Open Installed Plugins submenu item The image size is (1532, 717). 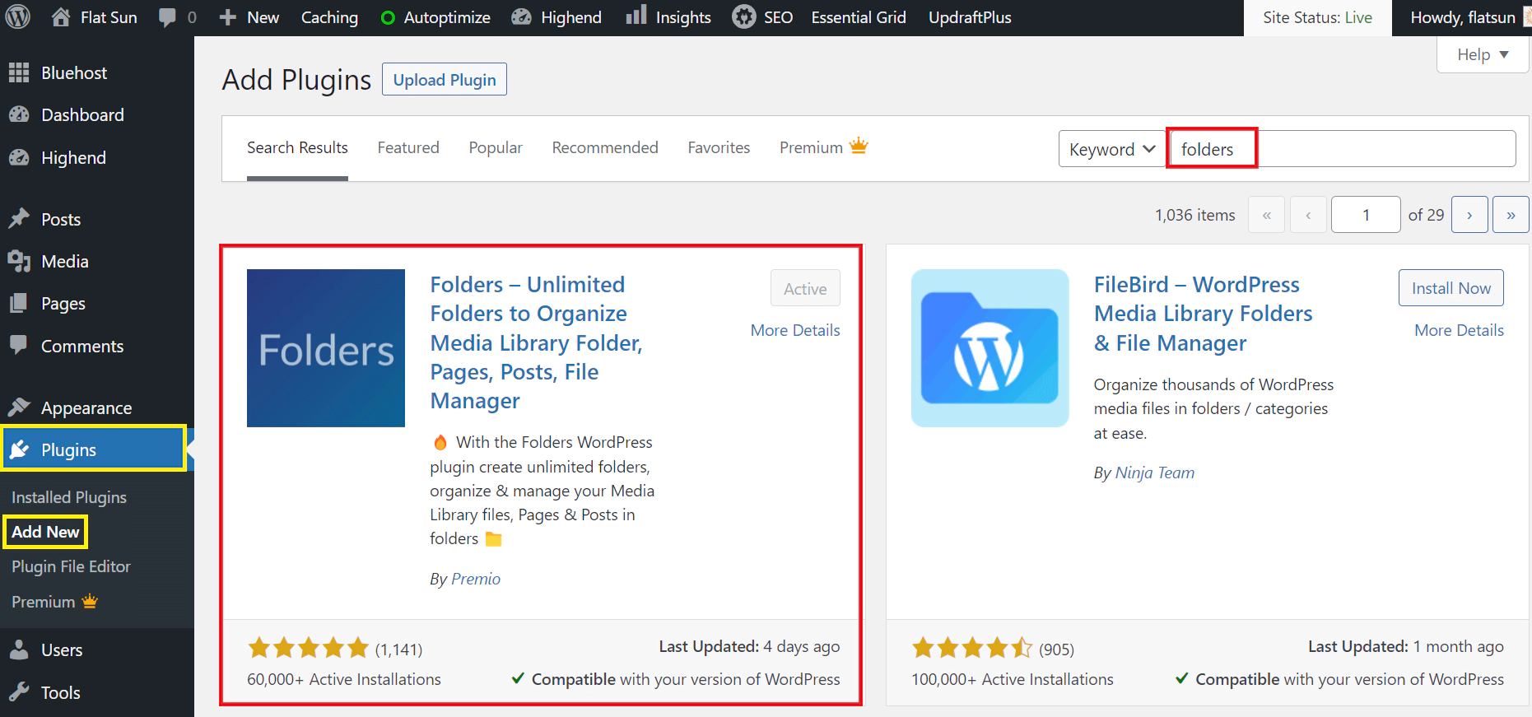point(69,497)
